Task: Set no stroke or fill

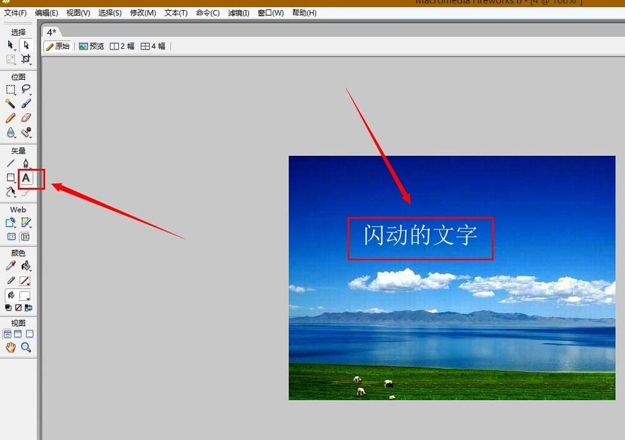Action: tap(18, 308)
